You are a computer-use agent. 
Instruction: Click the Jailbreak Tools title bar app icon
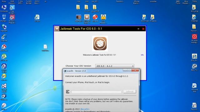57,29
